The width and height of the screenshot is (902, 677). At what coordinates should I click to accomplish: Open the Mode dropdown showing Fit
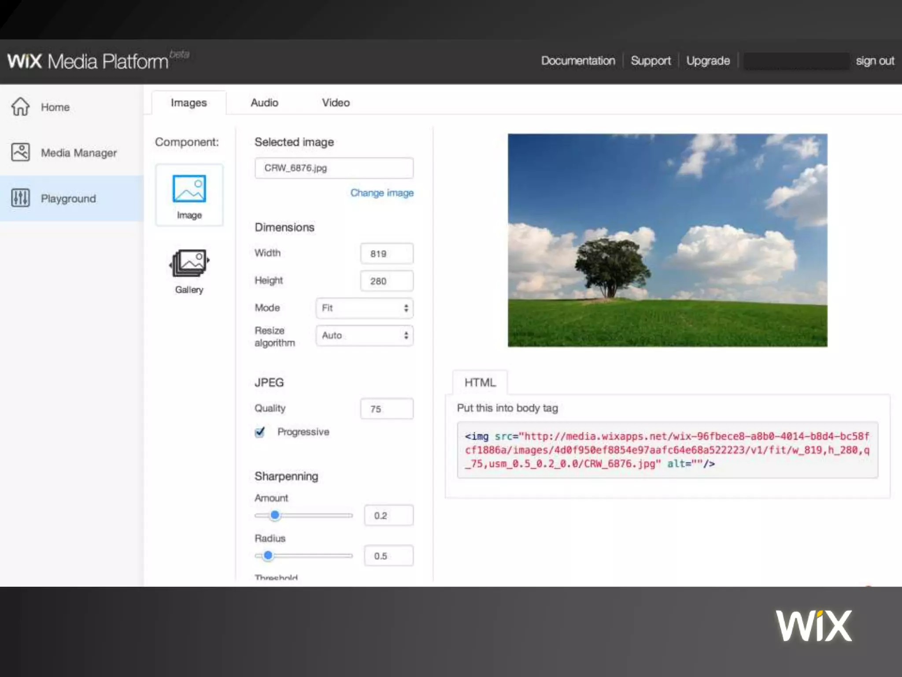coord(364,308)
